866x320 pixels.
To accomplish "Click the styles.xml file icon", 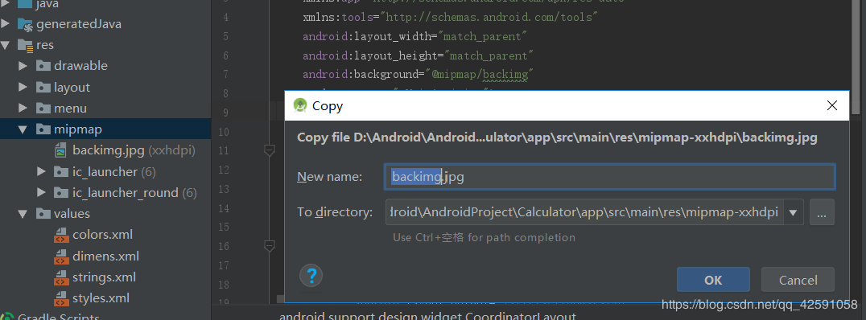I will (61, 298).
